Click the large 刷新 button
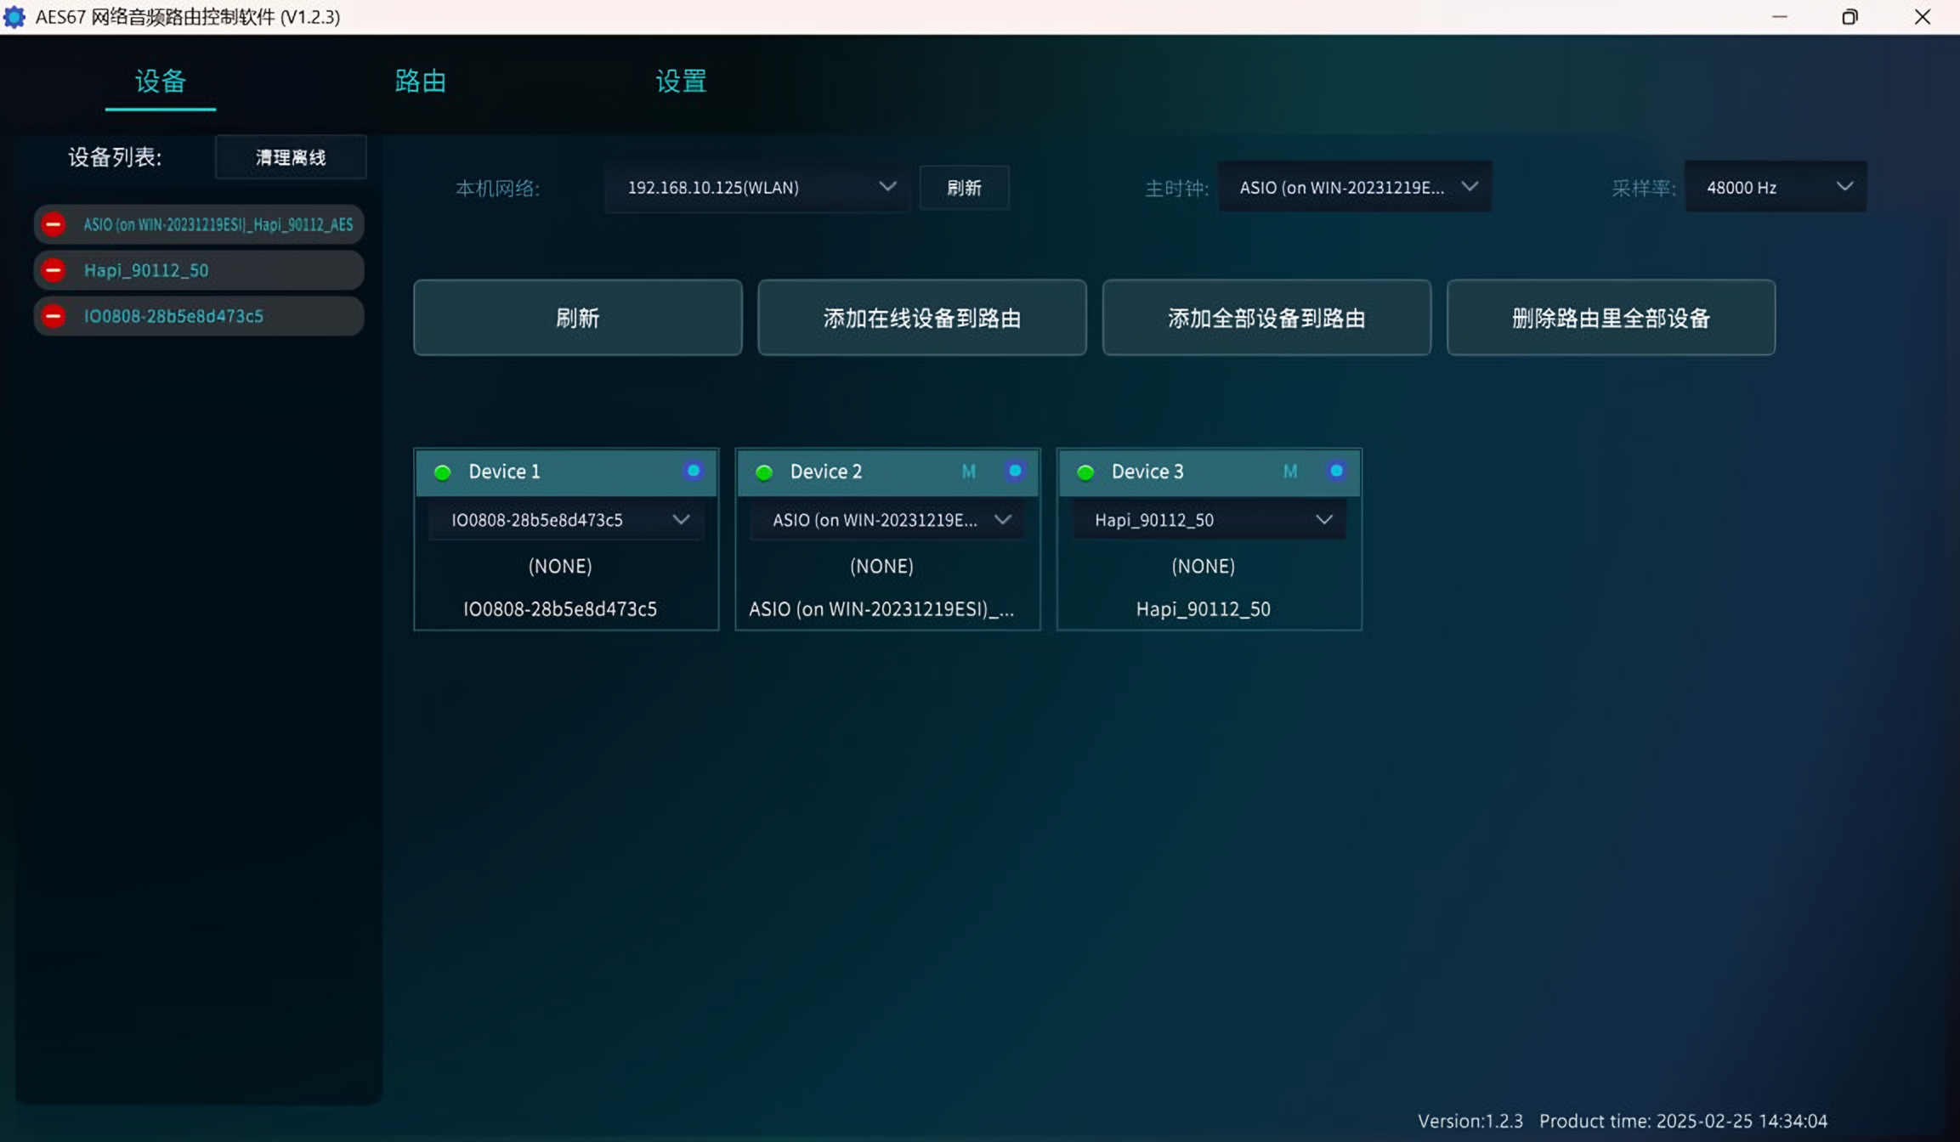Image resolution: width=1960 pixels, height=1142 pixels. click(577, 318)
